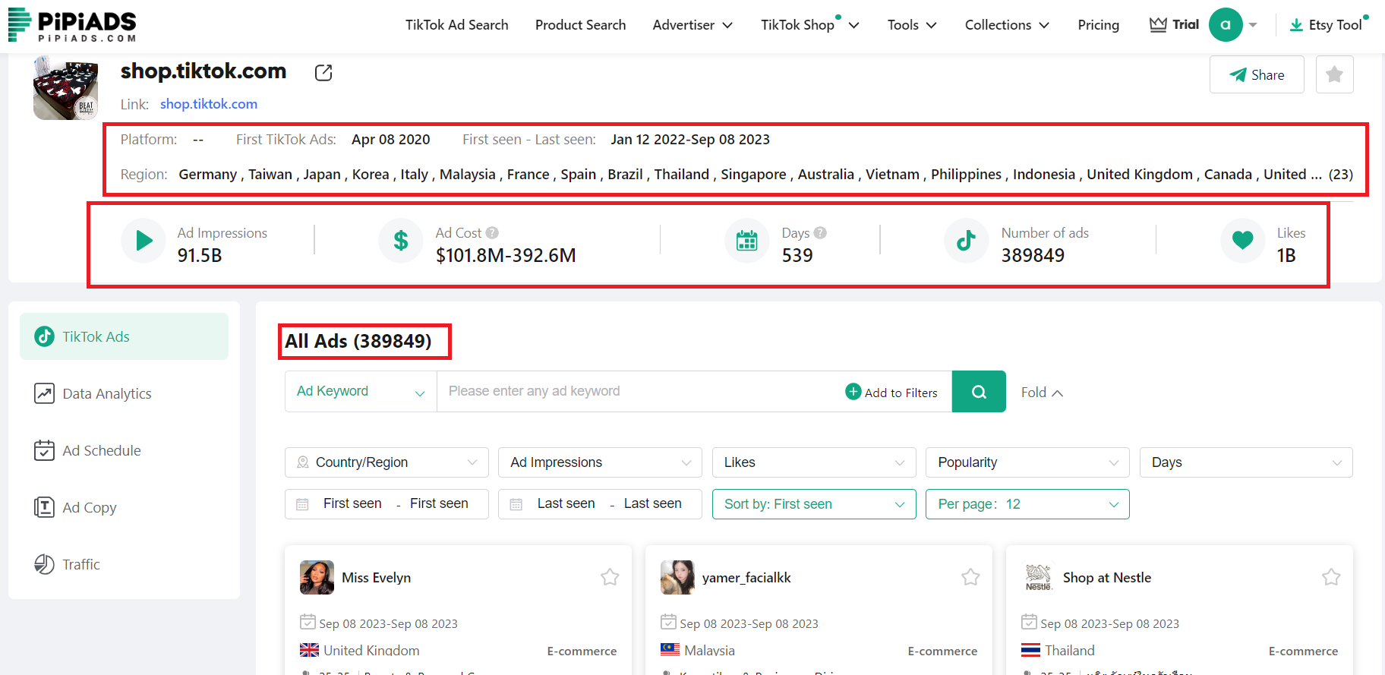Click the Ad Impressions play icon

click(144, 241)
